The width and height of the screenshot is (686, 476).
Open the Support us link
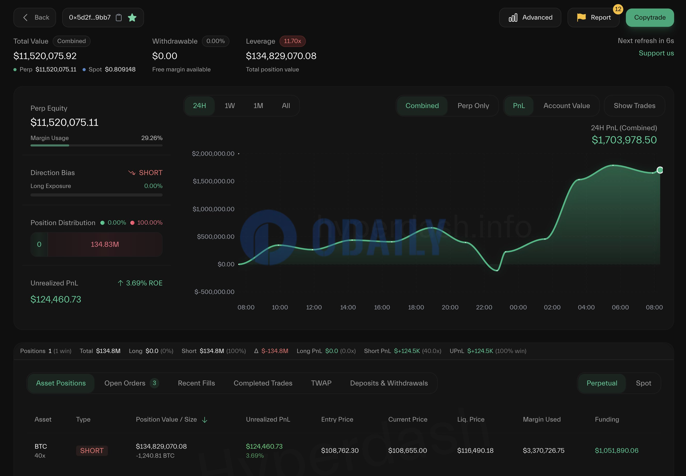click(x=656, y=53)
